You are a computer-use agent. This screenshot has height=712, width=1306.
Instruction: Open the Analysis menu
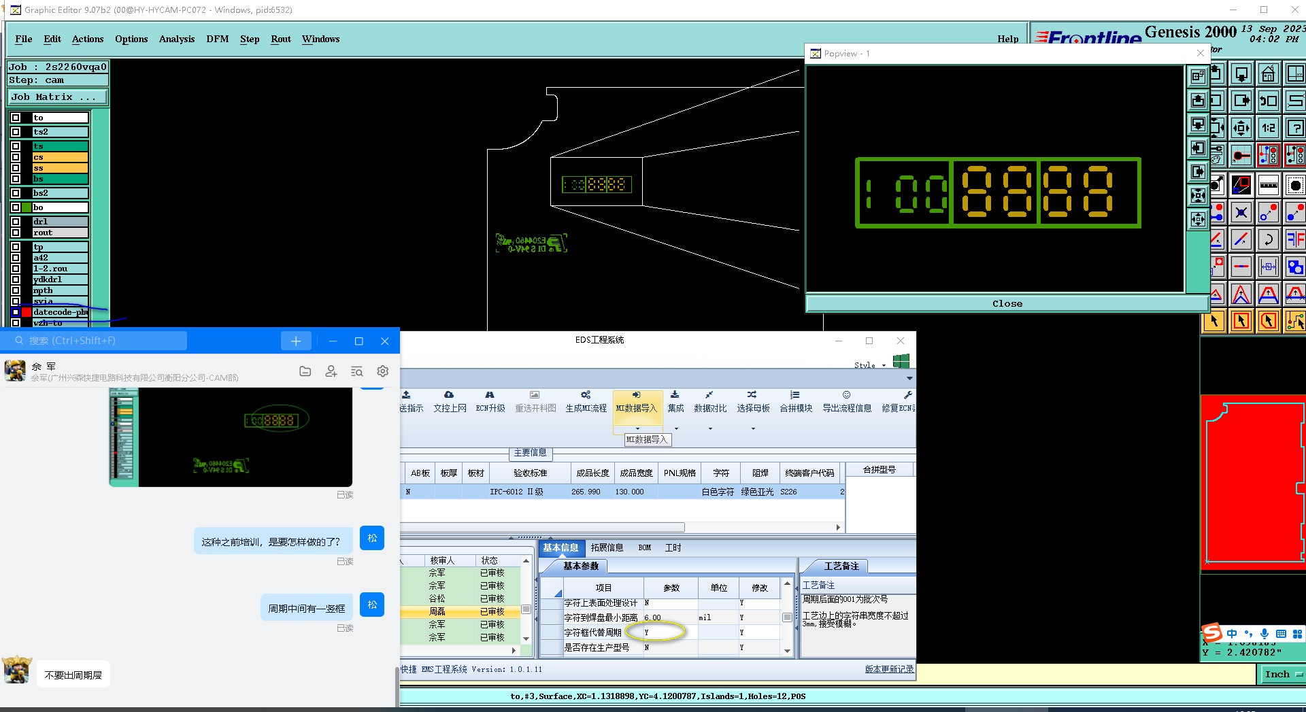coord(177,39)
